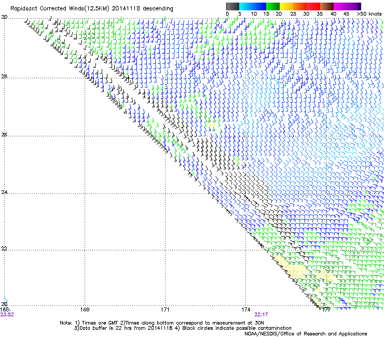Click the longitude label 174
Viewport: 384px width, 337px height.
point(245,310)
